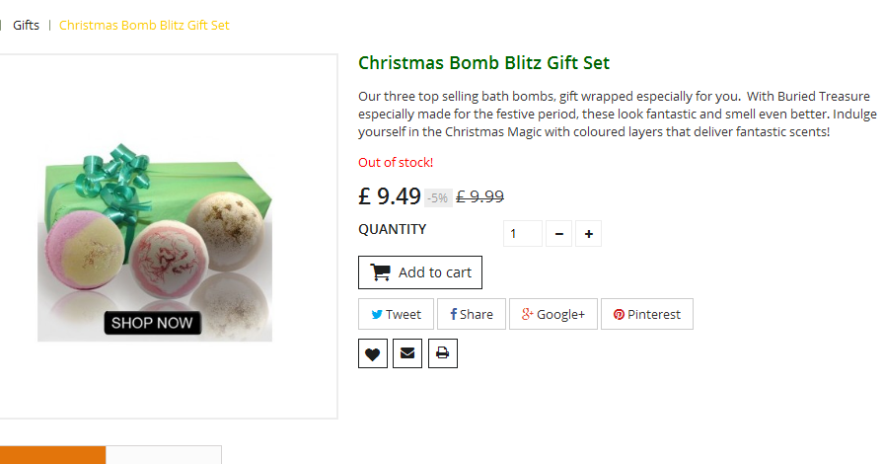
Task: Click SHOP NOW on product image
Action: (x=152, y=323)
